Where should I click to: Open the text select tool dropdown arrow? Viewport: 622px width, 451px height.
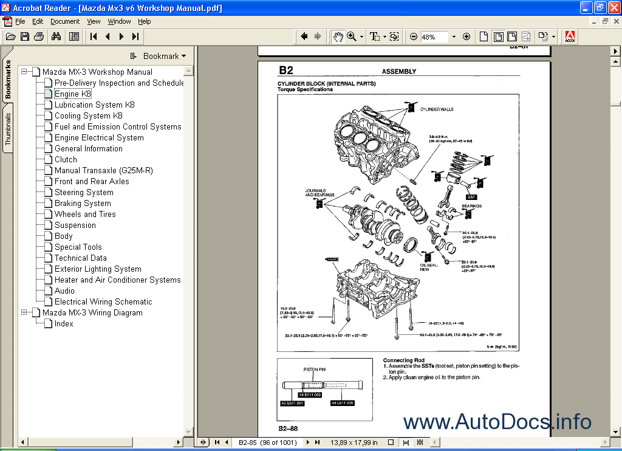point(384,37)
